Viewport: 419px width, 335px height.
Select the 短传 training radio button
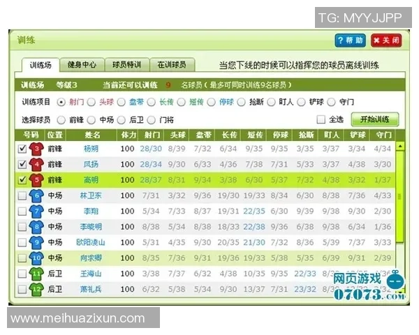[181, 103]
